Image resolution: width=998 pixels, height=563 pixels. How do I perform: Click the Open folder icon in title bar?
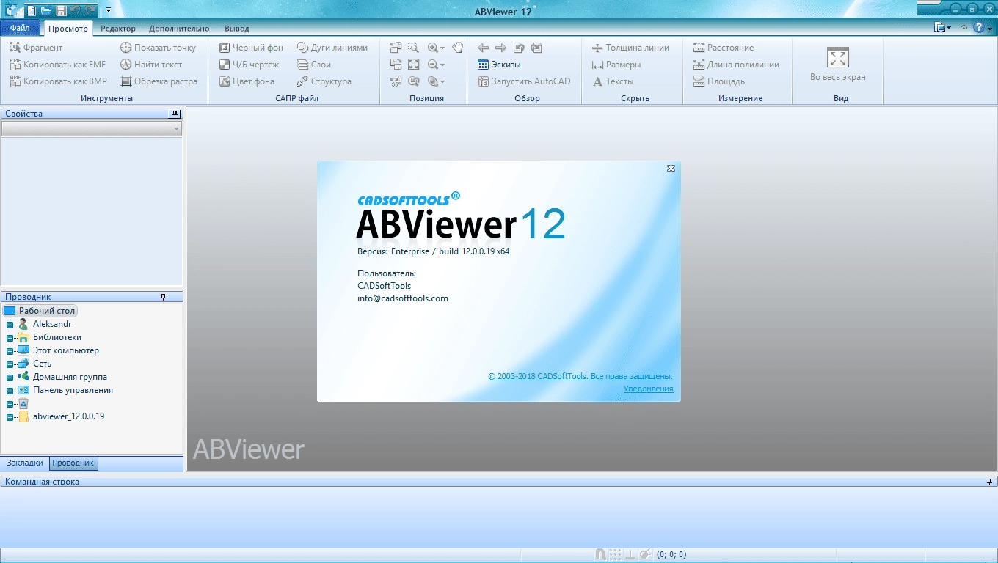coord(46,10)
